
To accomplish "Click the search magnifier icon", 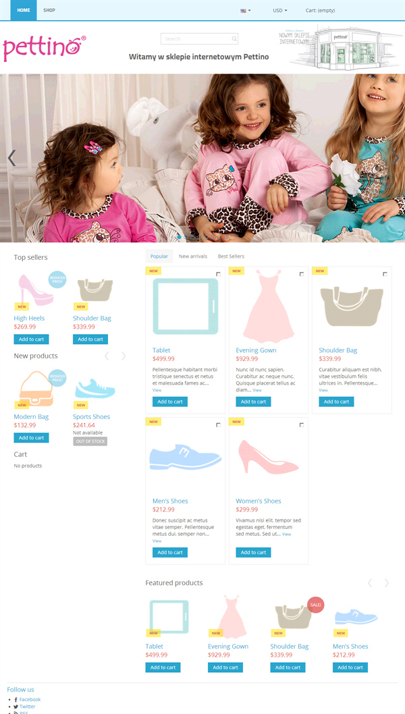I will [234, 38].
